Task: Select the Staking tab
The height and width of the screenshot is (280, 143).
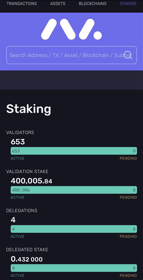Action: pos(128,3)
